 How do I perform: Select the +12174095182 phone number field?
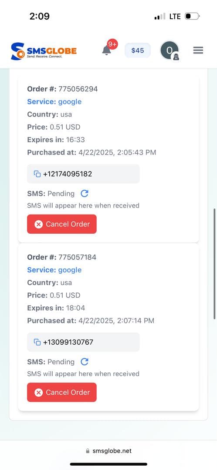(x=83, y=174)
